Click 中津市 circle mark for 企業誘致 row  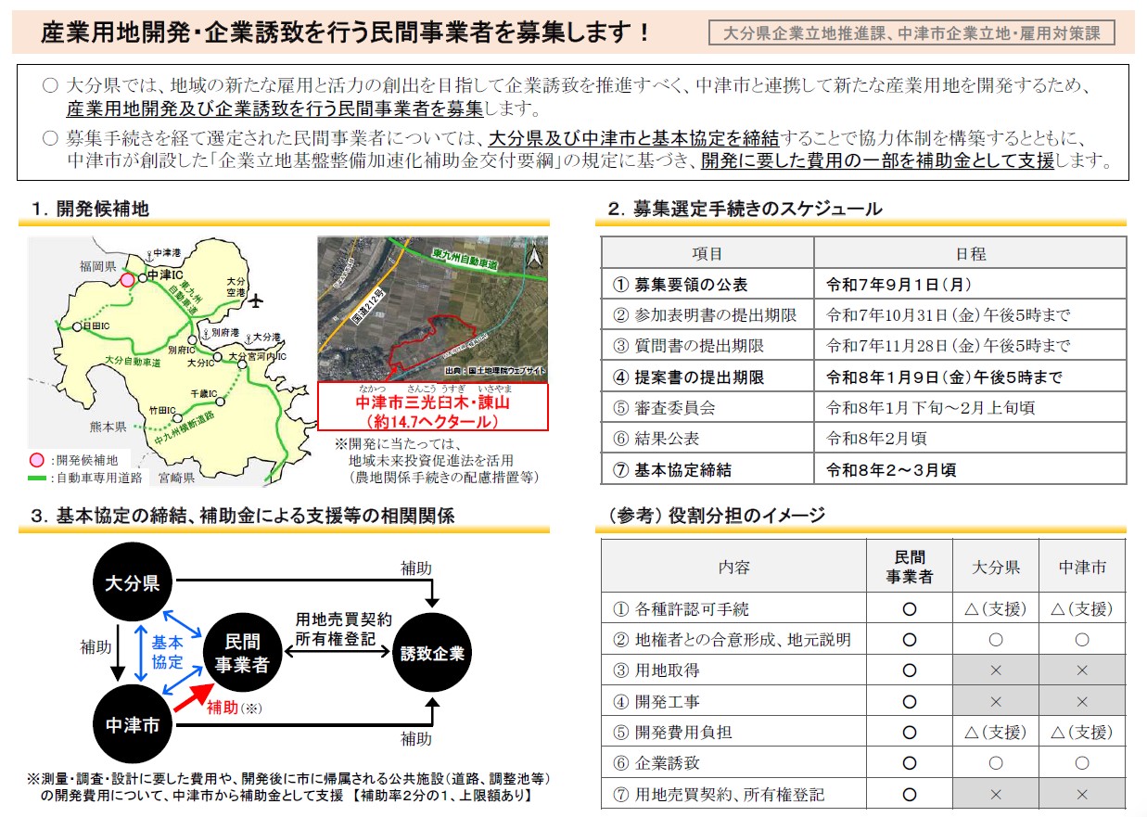click(x=1081, y=763)
